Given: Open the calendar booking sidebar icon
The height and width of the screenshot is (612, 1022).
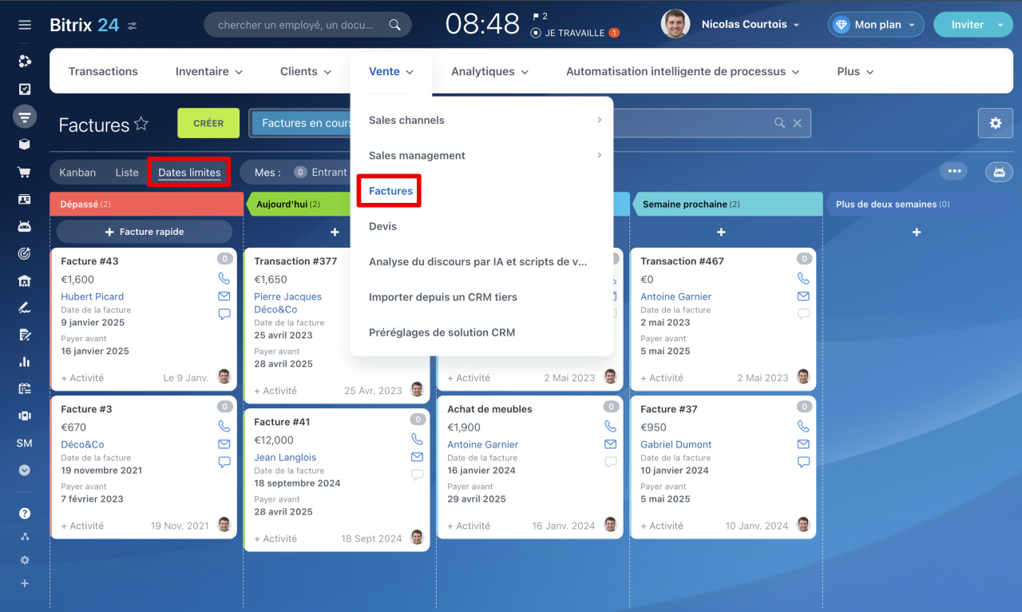Looking at the screenshot, I should [x=25, y=389].
